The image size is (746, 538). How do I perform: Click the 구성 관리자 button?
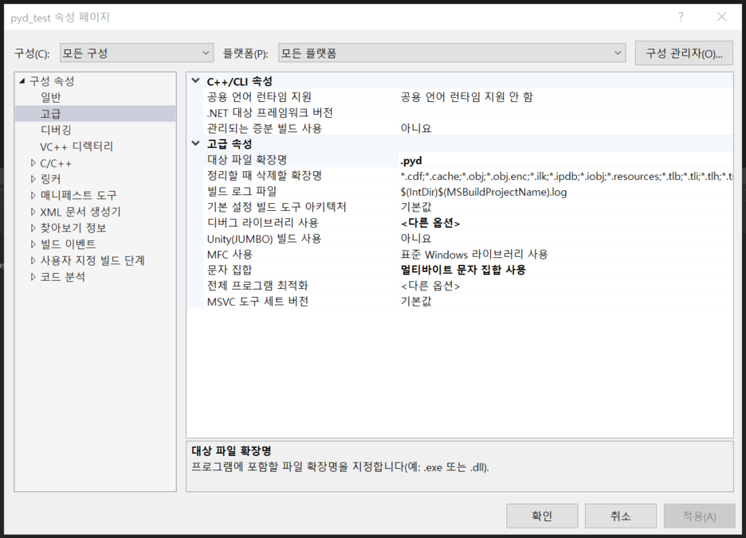684,53
